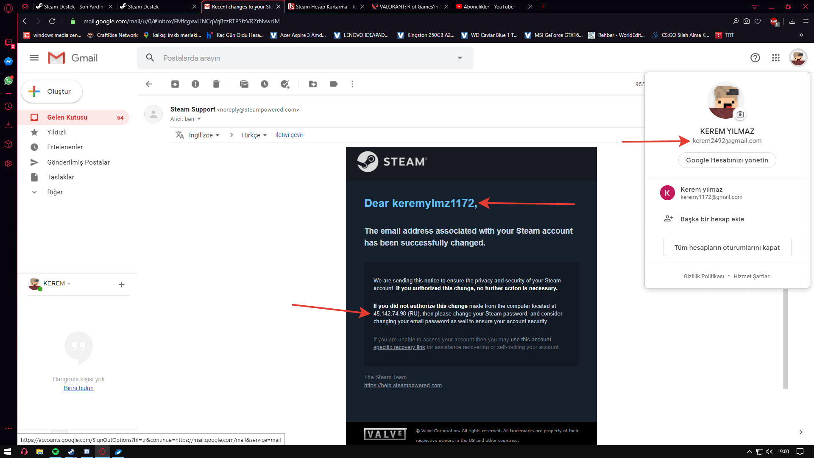Open Gönderilmiş Postalar folder

78,162
